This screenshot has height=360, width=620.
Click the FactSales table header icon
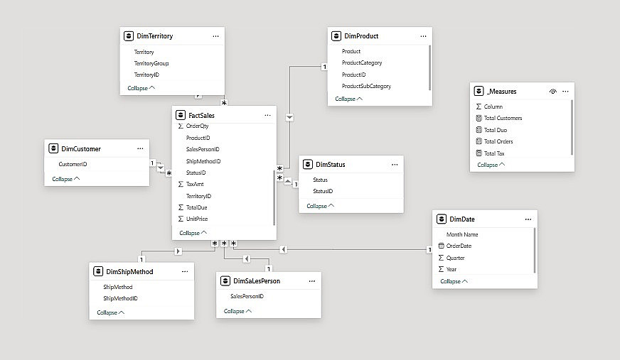tap(181, 115)
